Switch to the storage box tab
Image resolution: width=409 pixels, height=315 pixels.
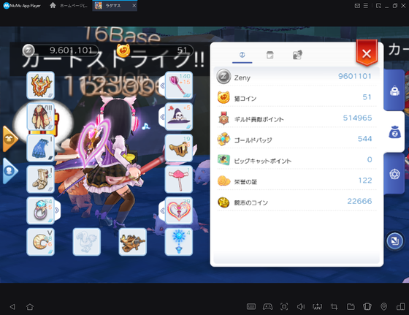(270, 55)
